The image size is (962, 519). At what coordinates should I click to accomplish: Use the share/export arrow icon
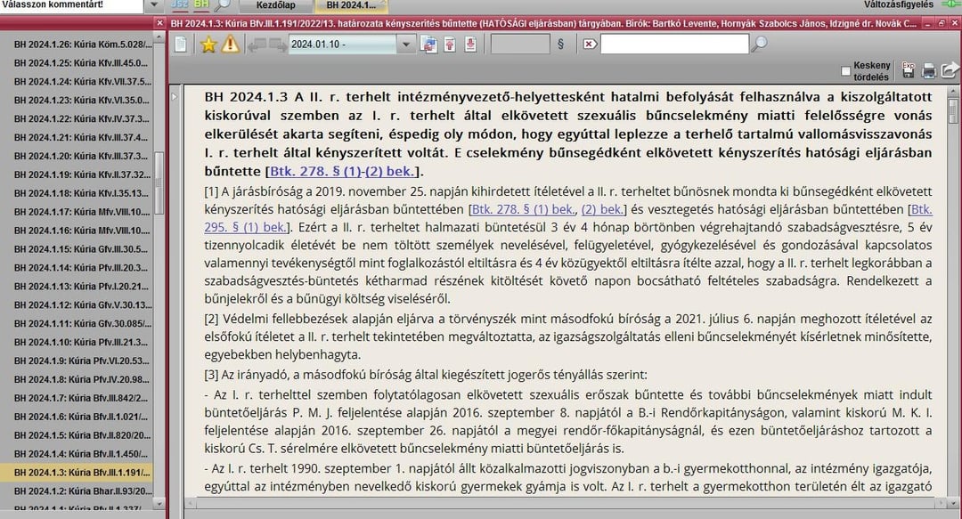coord(950,69)
